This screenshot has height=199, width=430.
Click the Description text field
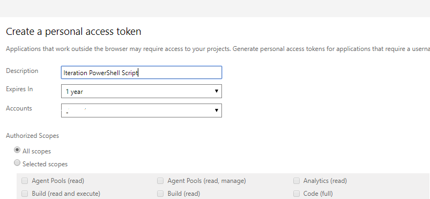(141, 72)
